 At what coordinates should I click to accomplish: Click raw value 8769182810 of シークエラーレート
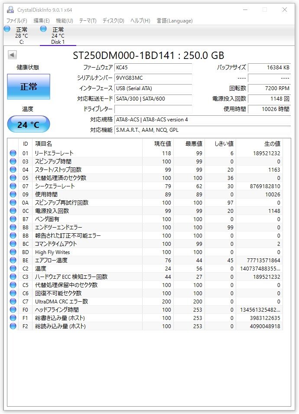265,186
